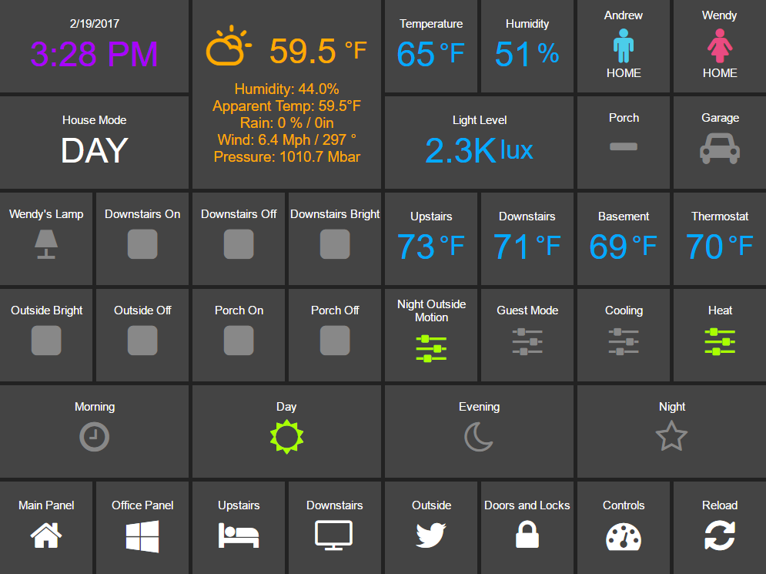Open the Thermostat 70°F tile
The image size is (766, 574).
(720, 238)
